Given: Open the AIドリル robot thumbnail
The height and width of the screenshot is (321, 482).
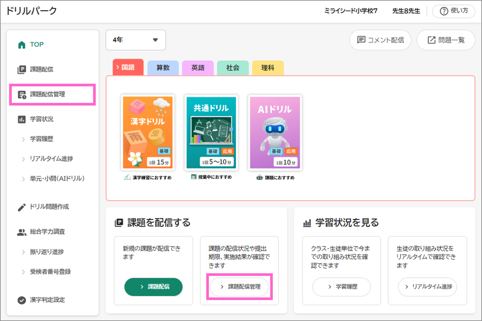Looking at the screenshot, I should (275, 132).
